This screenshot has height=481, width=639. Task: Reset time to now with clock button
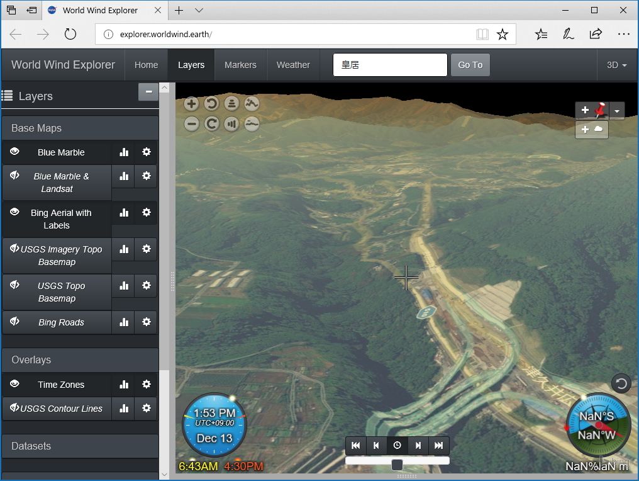[397, 445]
